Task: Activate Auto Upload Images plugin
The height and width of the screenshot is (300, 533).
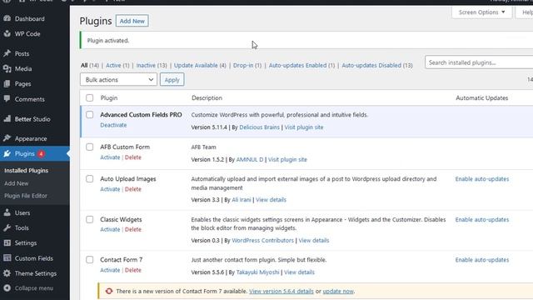Action: pos(110,189)
